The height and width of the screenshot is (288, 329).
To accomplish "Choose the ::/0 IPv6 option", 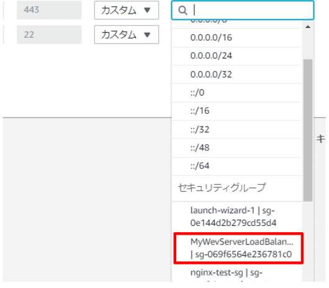I will point(237,92).
